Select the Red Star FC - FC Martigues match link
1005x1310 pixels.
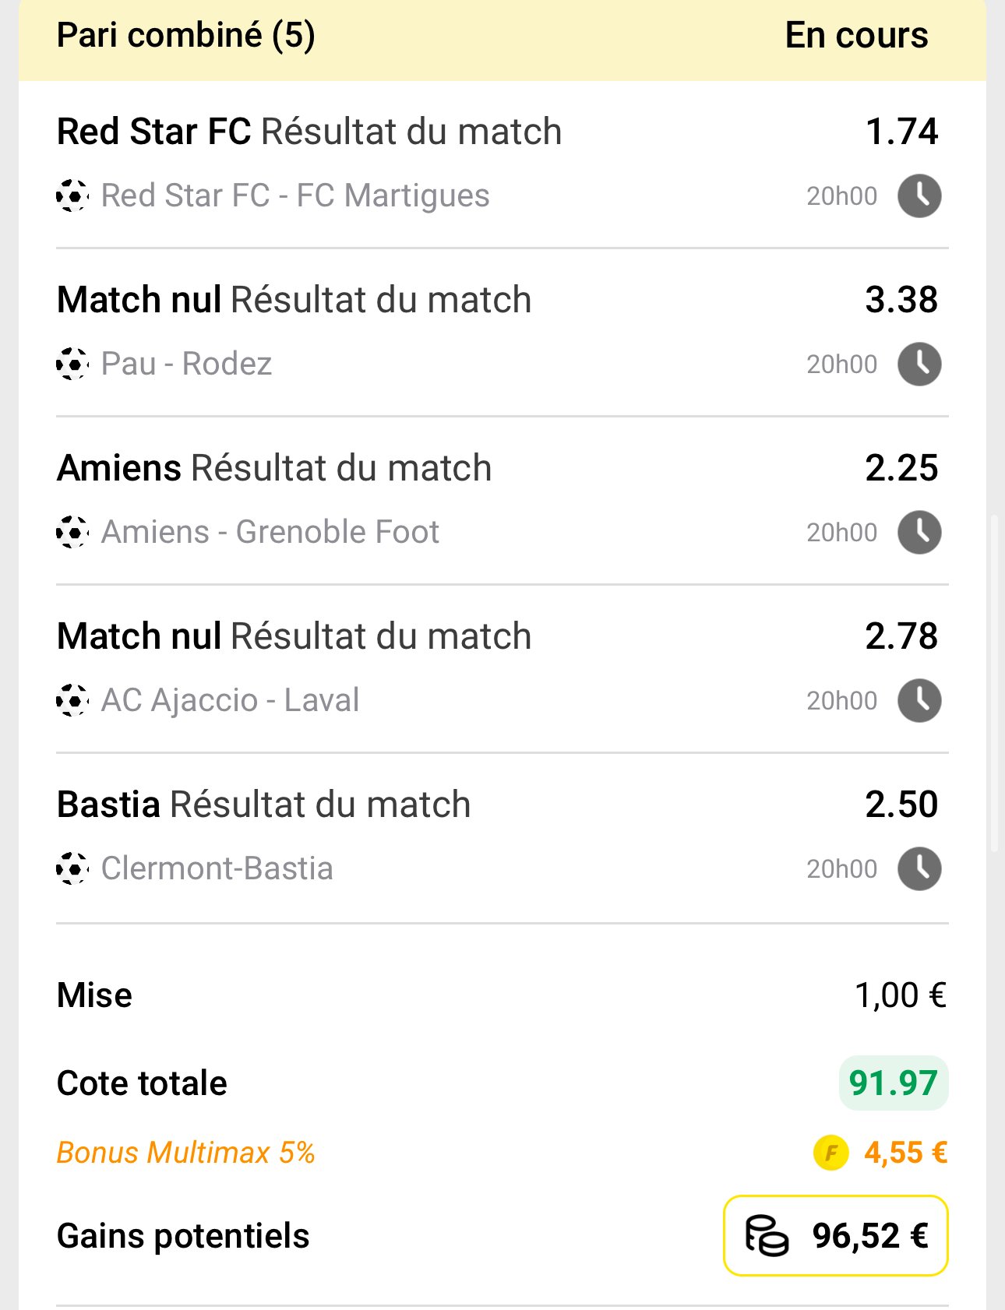tap(295, 195)
